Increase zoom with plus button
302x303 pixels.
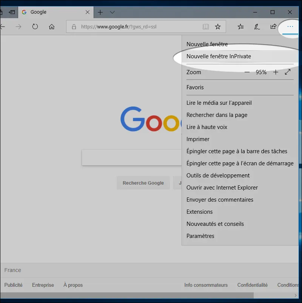(x=276, y=72)
